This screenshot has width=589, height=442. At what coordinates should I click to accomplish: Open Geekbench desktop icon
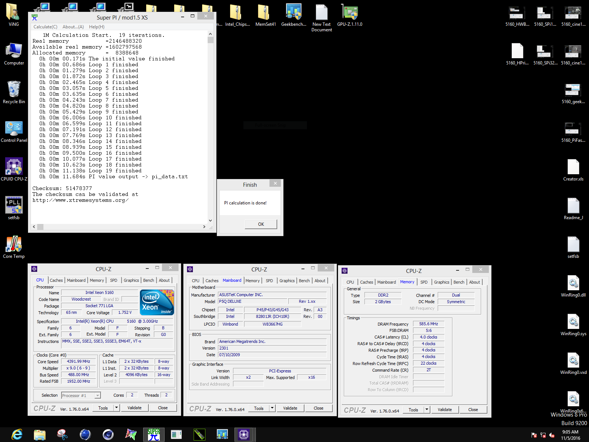(293, 15)
